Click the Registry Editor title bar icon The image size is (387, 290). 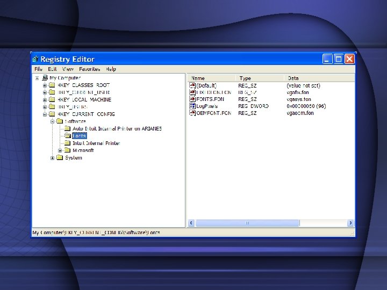[35, 59]
